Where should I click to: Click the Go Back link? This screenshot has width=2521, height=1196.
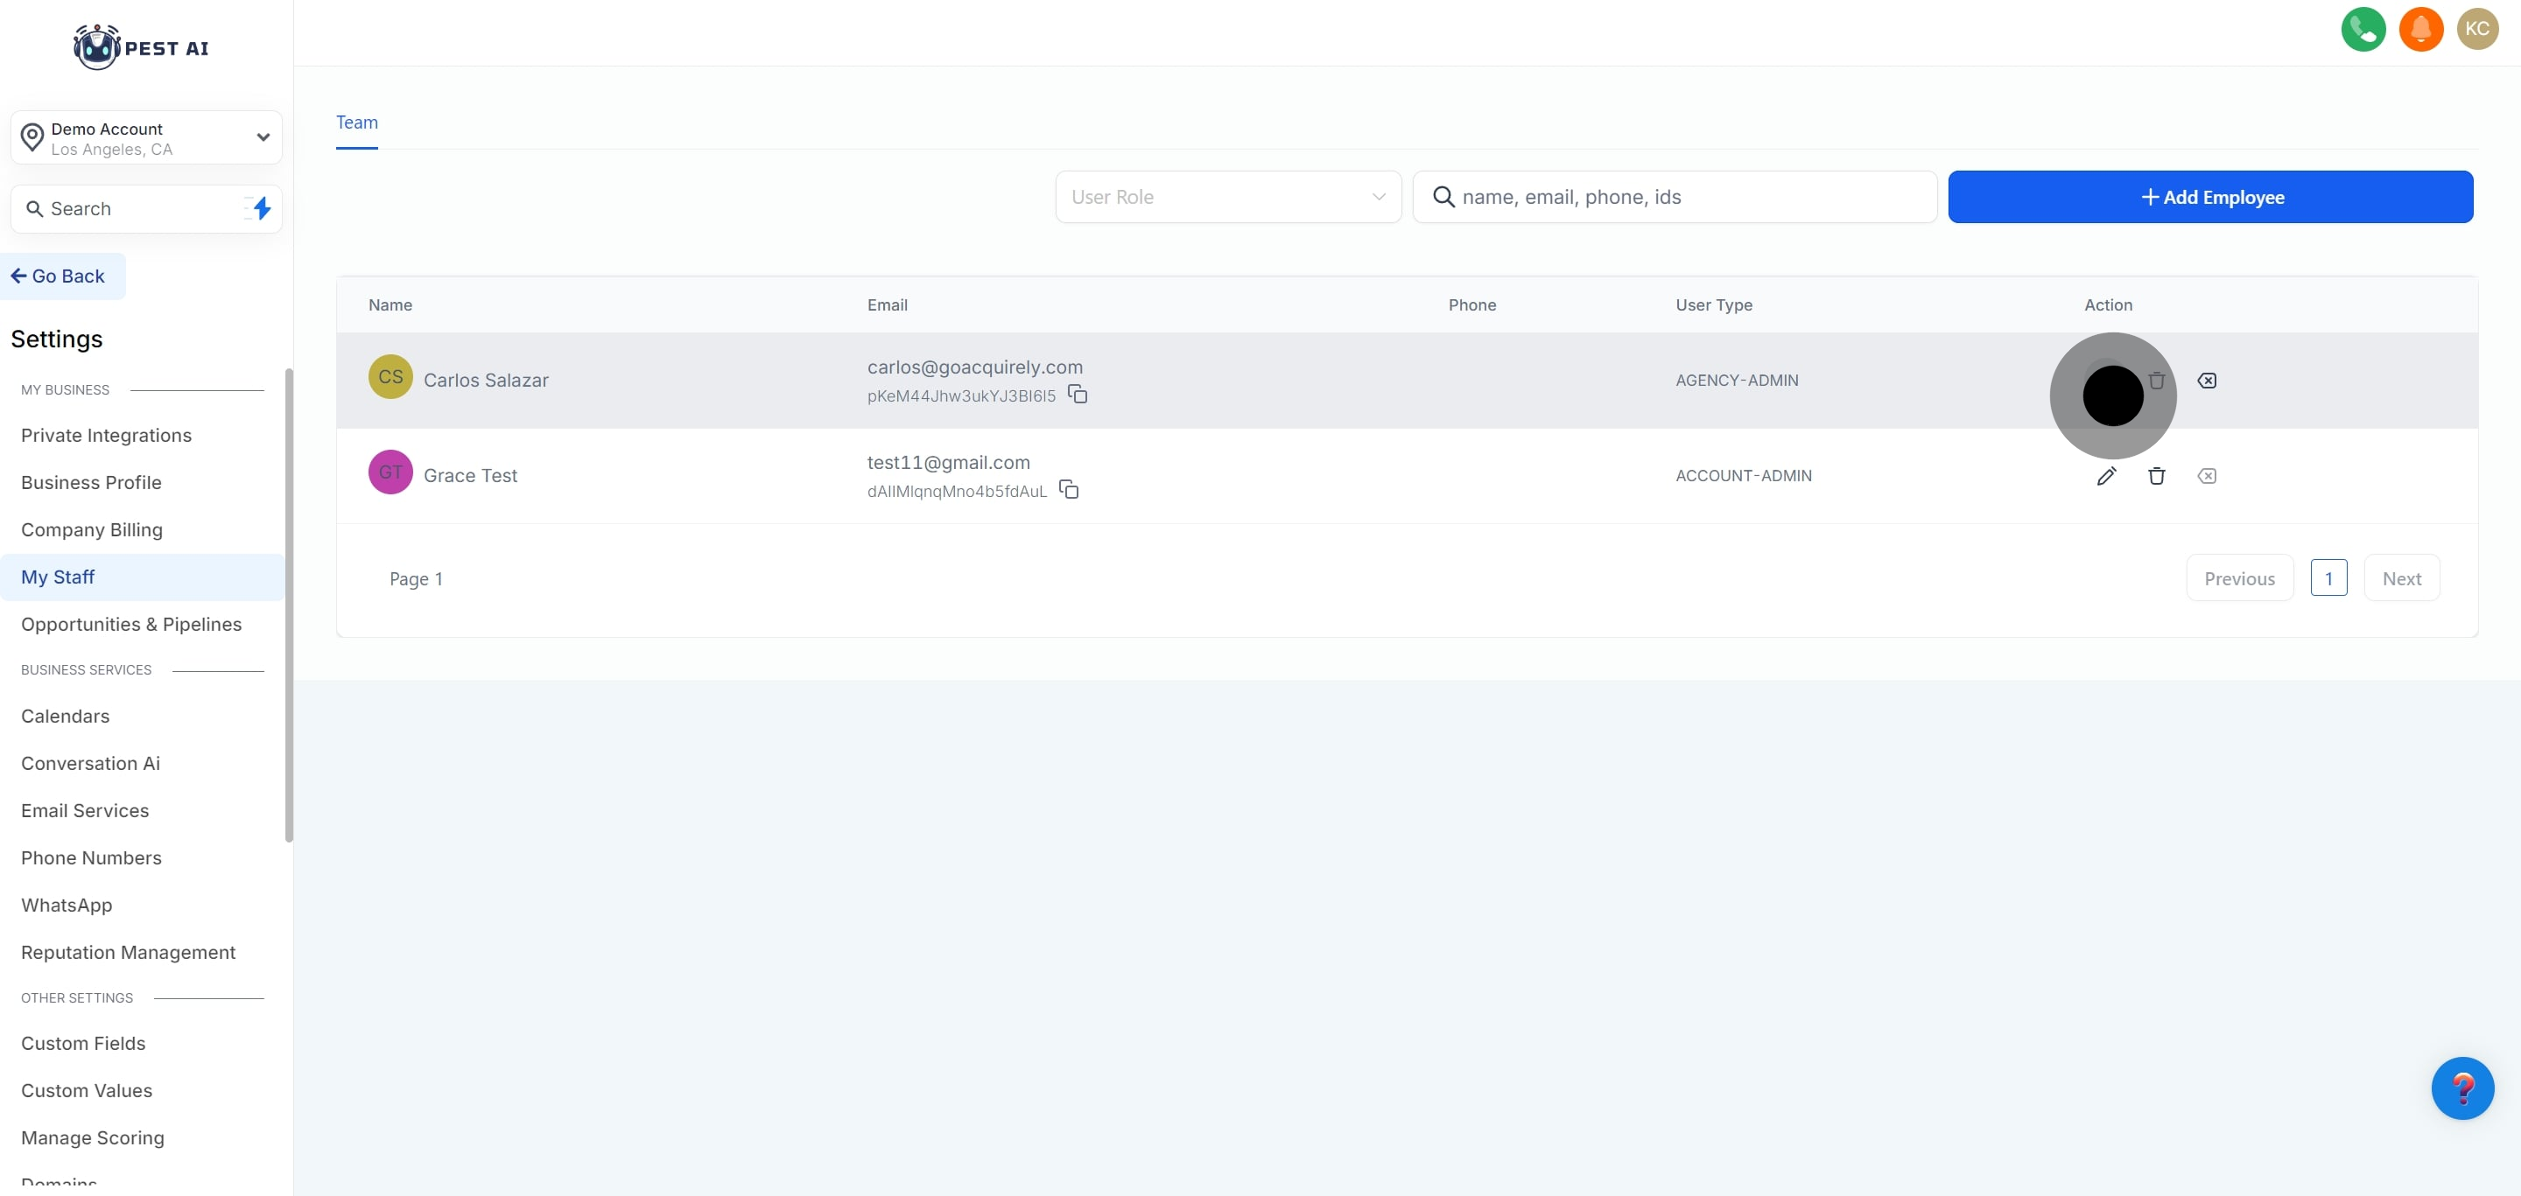(59, 276)
